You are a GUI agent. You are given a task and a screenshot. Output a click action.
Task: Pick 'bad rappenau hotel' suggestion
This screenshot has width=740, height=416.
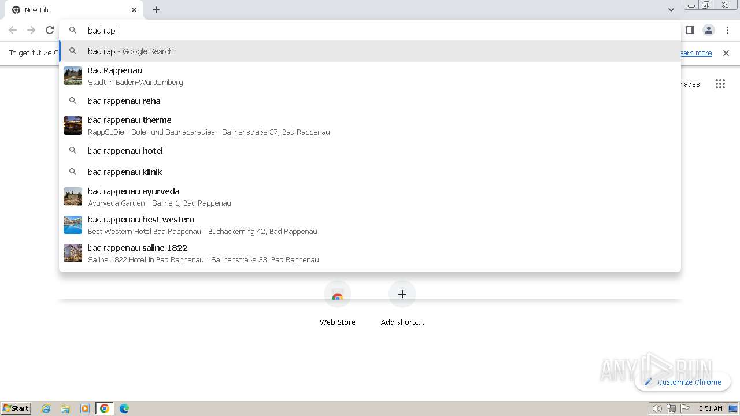pos(370,151)
